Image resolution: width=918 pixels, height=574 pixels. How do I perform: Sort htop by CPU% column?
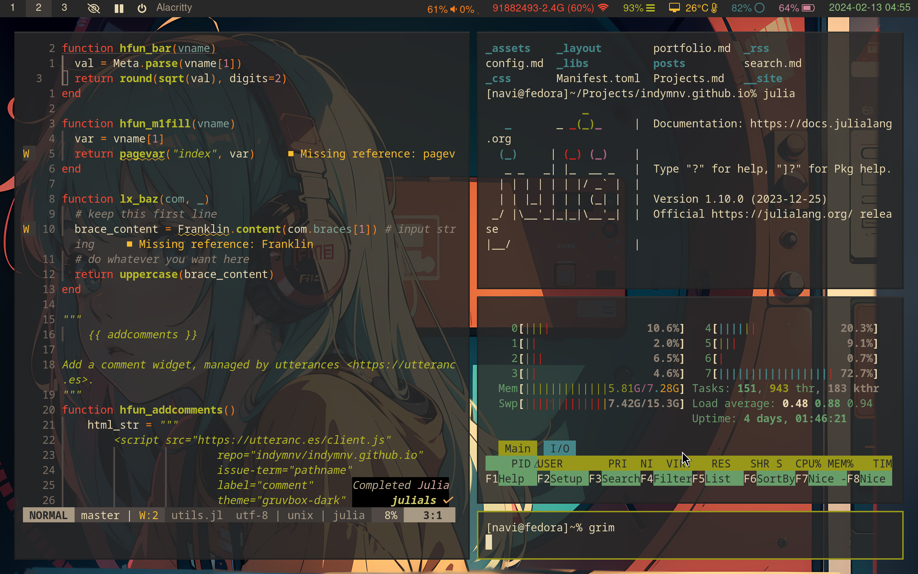tap(808, 464)
